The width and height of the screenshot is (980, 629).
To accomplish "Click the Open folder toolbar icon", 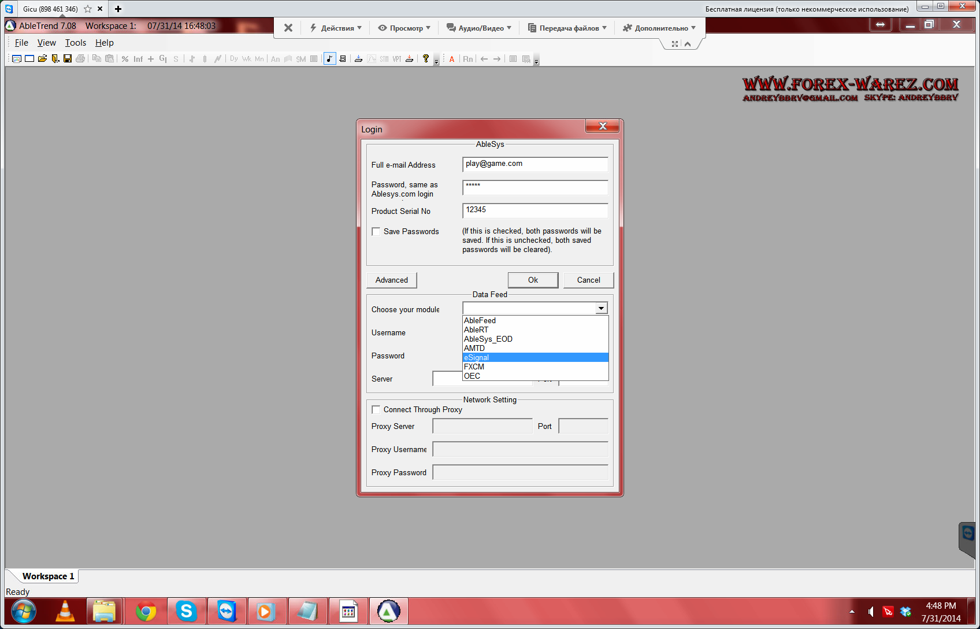I will coord(42,59).
